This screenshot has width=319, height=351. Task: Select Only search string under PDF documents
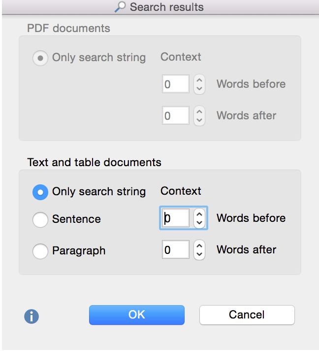coord(40,58)
